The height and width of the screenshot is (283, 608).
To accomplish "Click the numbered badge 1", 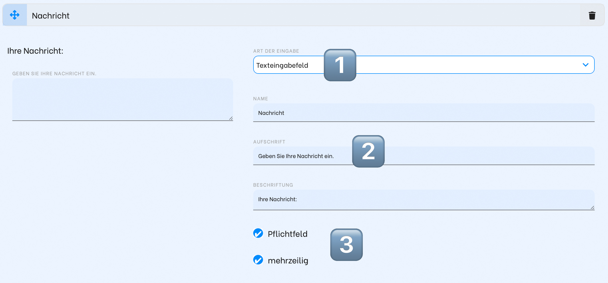I will click(x=340, y=65).
